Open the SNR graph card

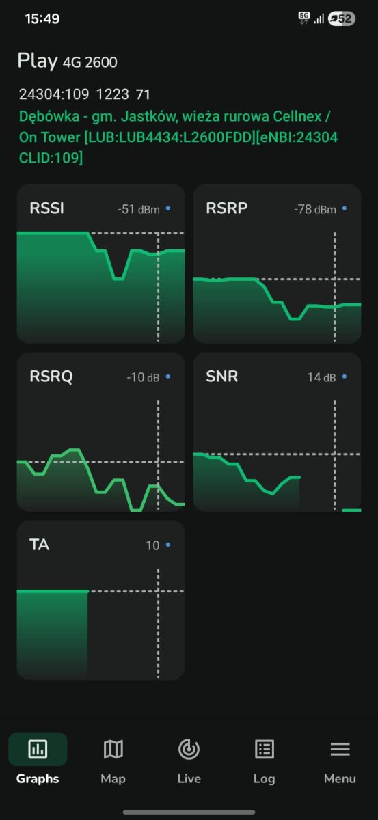tap(277, 432)
